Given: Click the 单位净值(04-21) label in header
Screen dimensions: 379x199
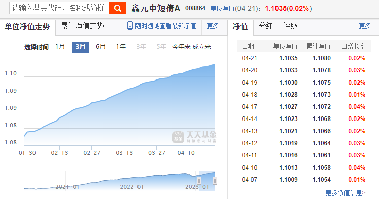Looking at the screenshot, I should (234, 9).
